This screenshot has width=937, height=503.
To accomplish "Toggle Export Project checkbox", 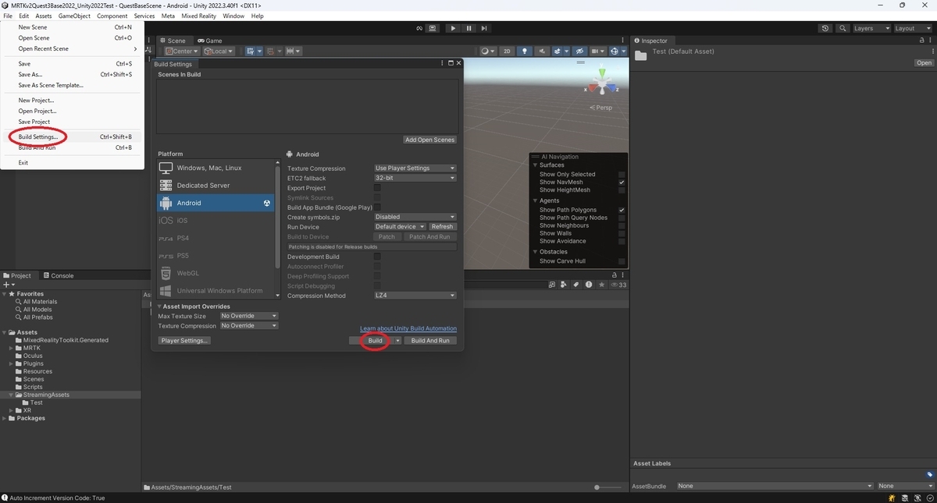I will 378,188.
